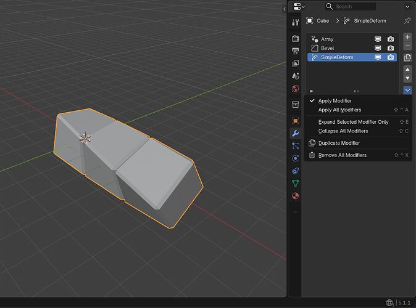Open the properties options dropdown near search
The image size is (416, 308).
(x=407, y=7)
